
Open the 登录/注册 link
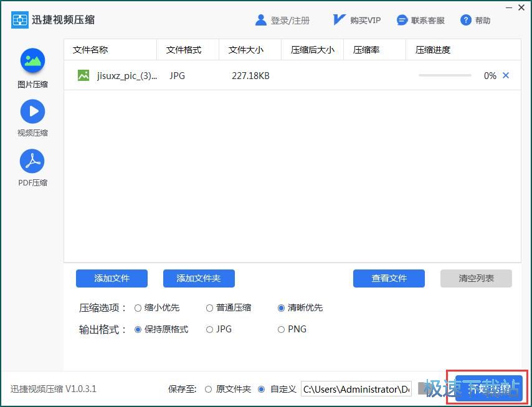[290, 21]
